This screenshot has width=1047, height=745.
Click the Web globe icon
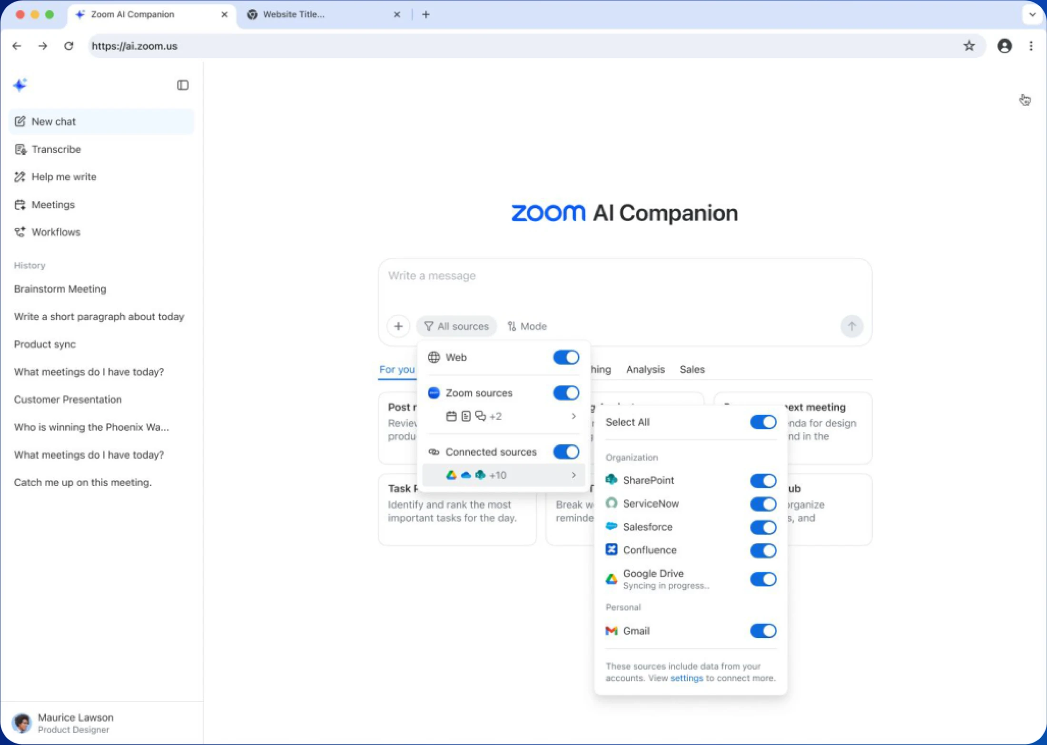coord(434,357)
